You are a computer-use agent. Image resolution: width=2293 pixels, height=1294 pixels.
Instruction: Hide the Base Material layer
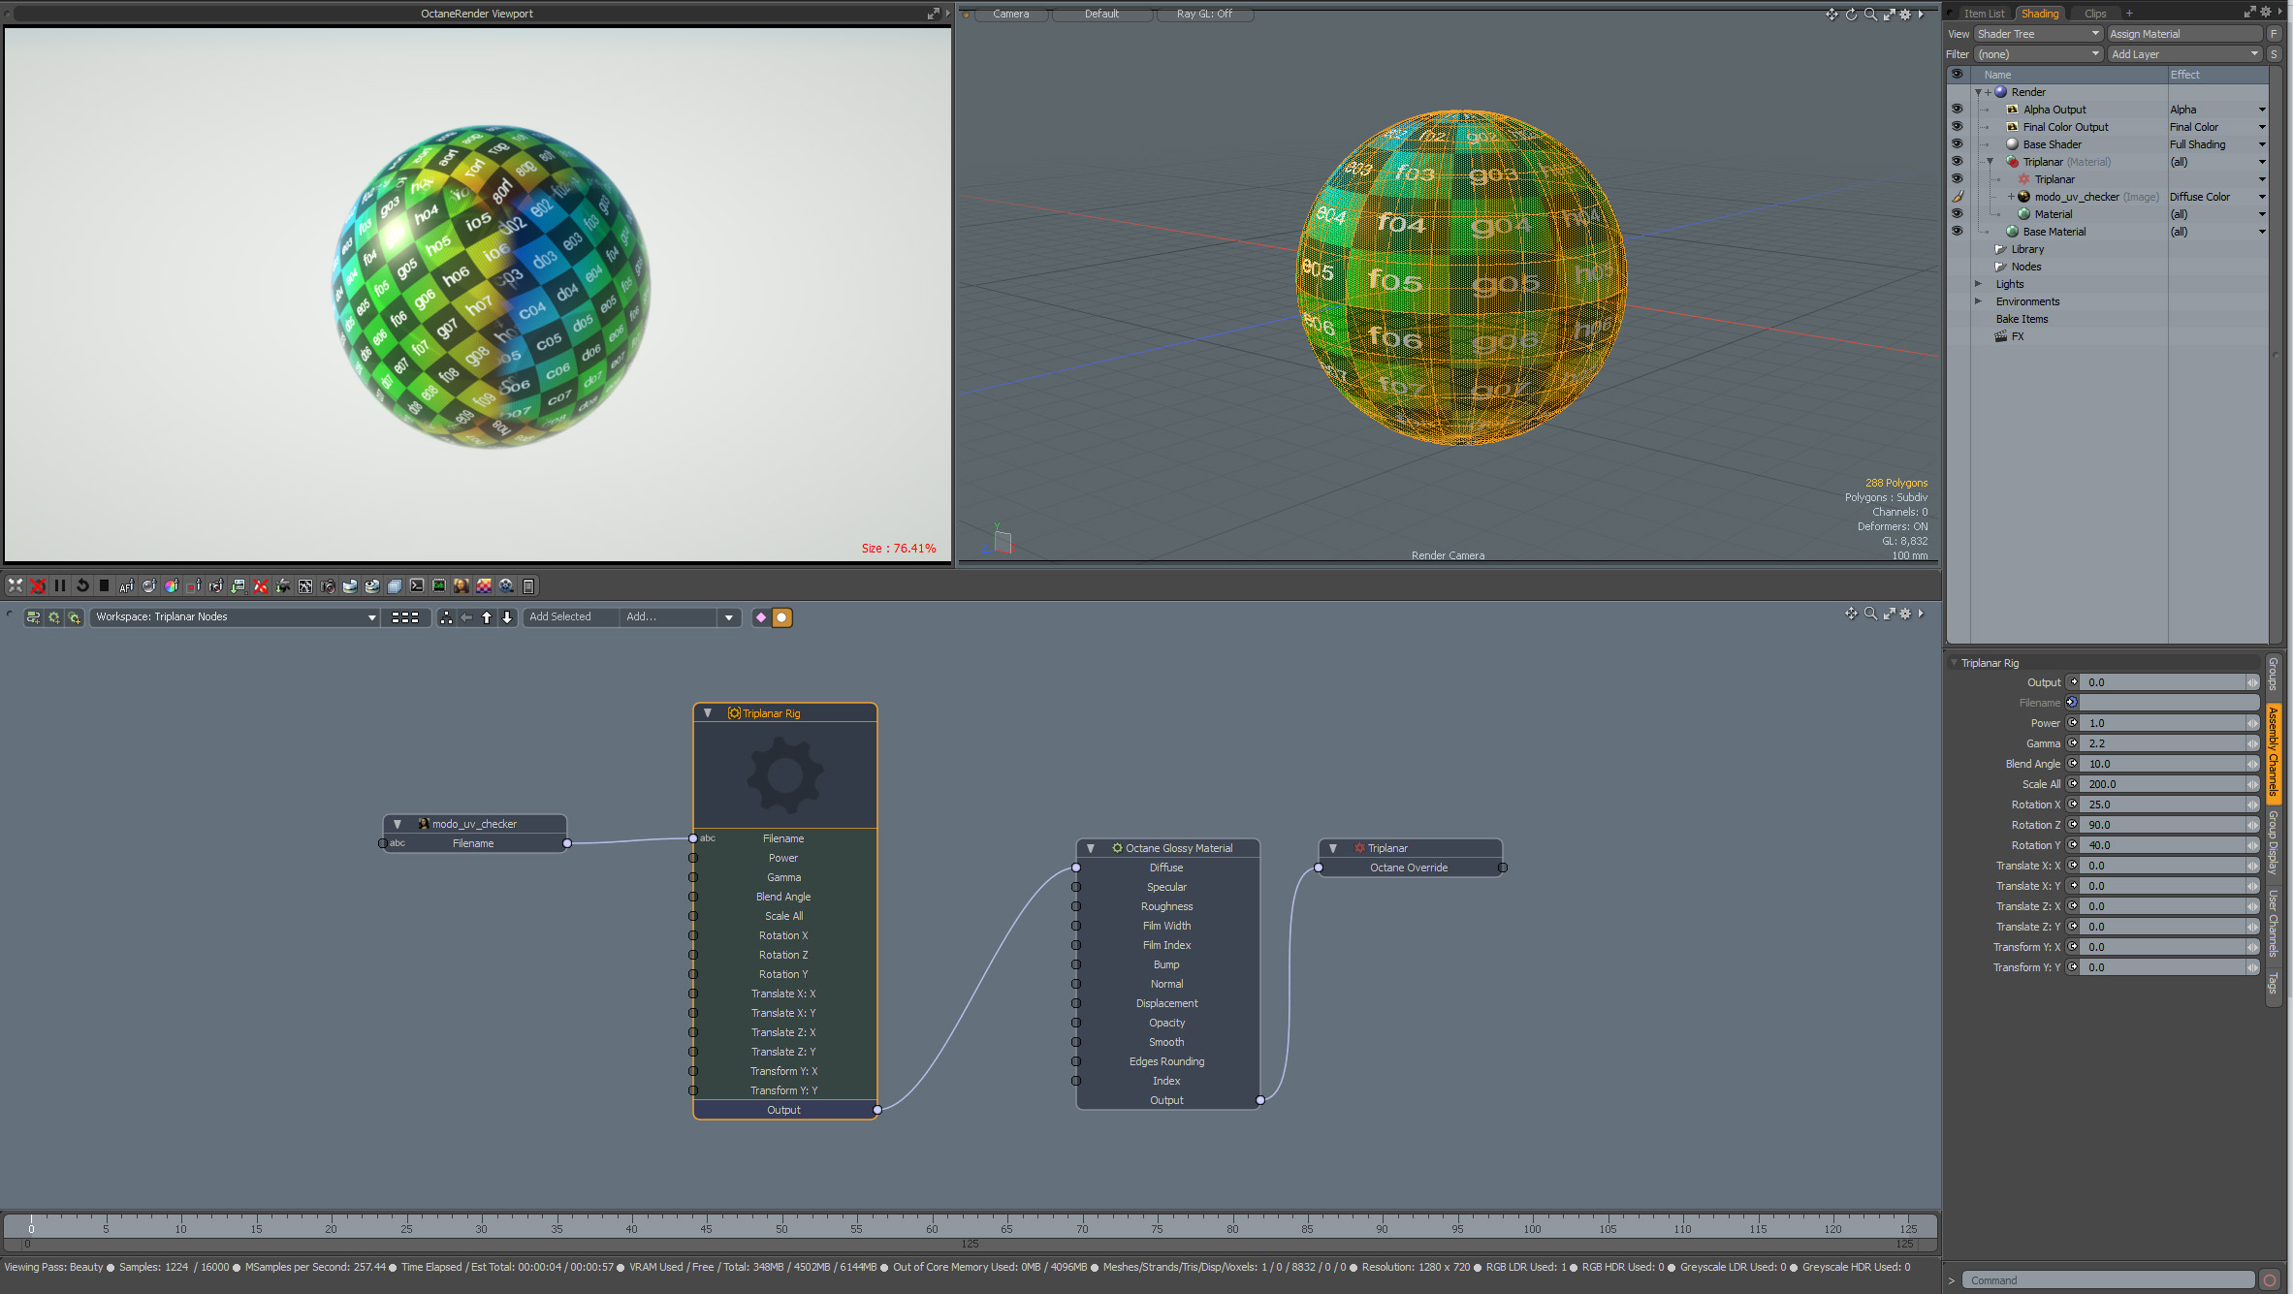[x=1957, y=232]
